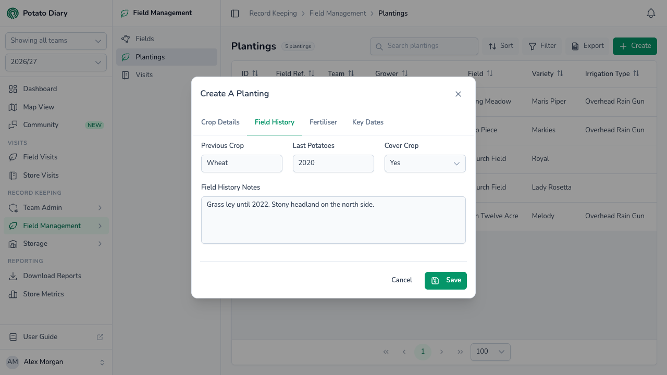Open Map View from sidebar

56,107
